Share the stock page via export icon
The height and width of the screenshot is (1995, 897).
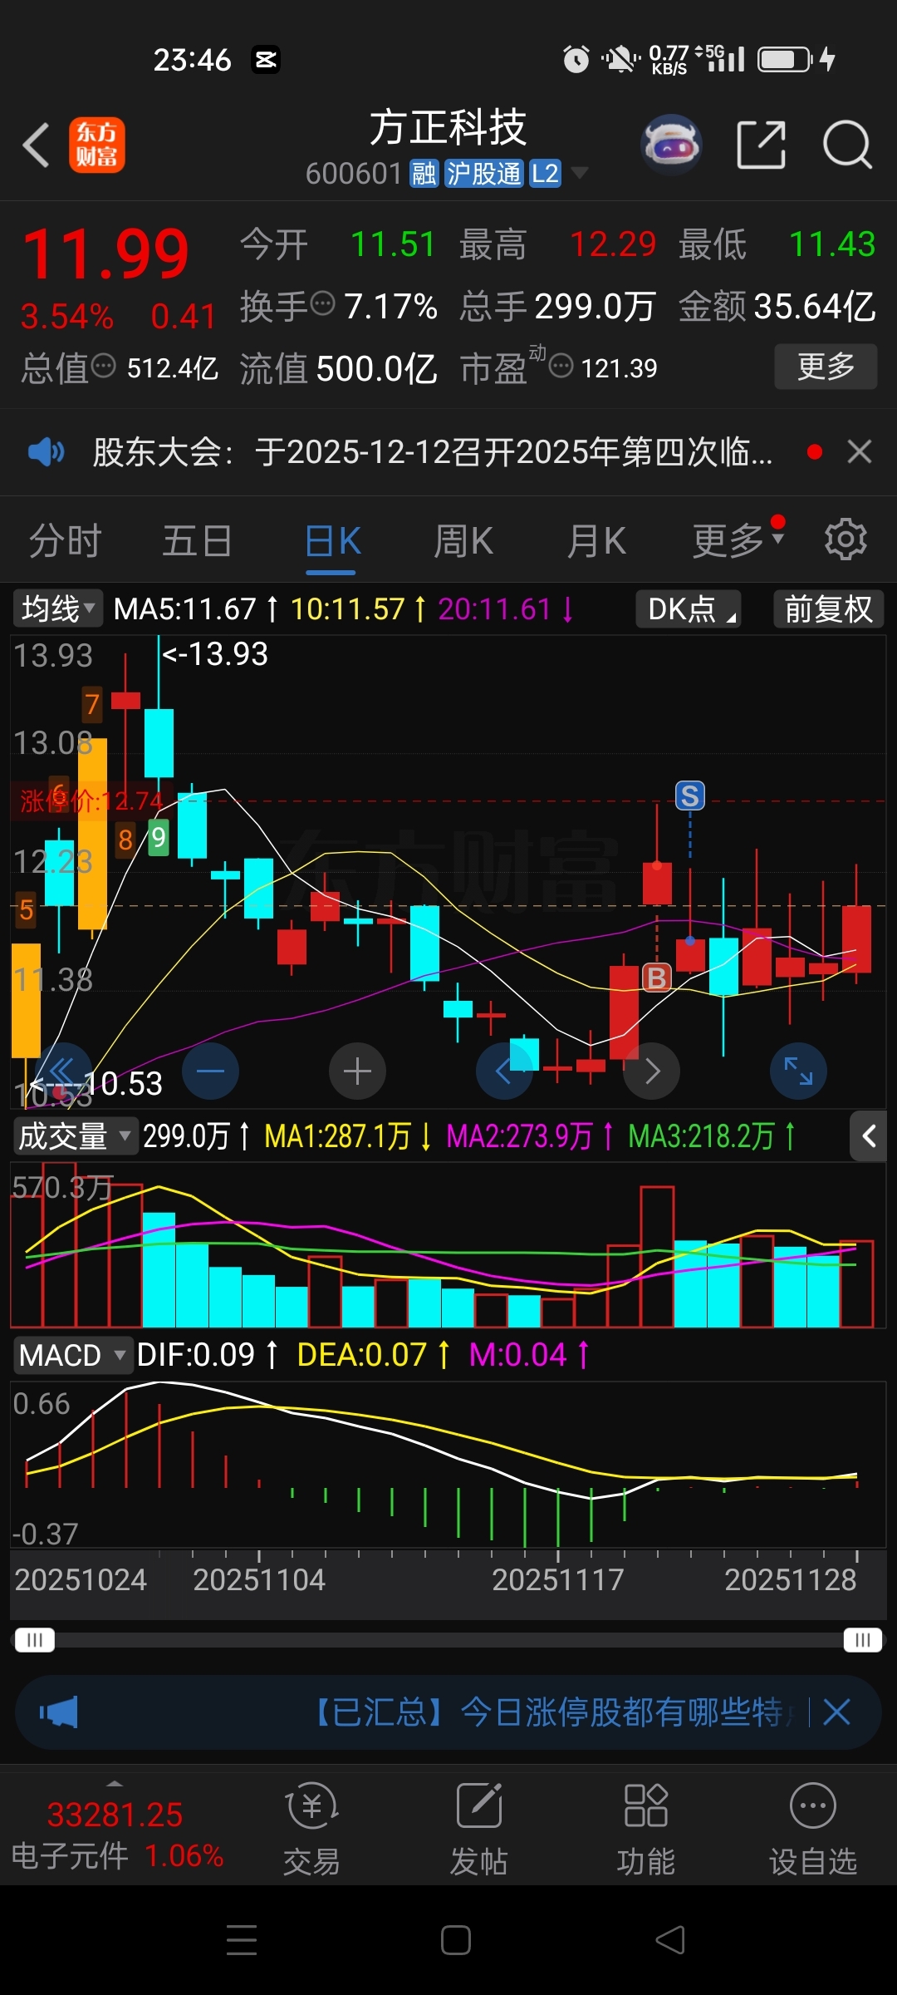[762, 145]
